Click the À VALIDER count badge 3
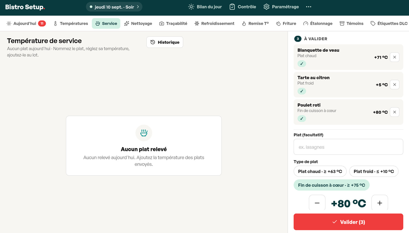Screen dimensions: 409x233 coord(298,39)
